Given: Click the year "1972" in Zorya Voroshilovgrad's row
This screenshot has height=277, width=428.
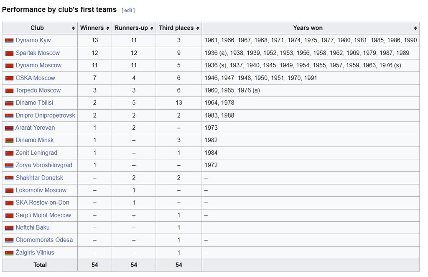Looking at the screenshot, I should coord(211,165).
